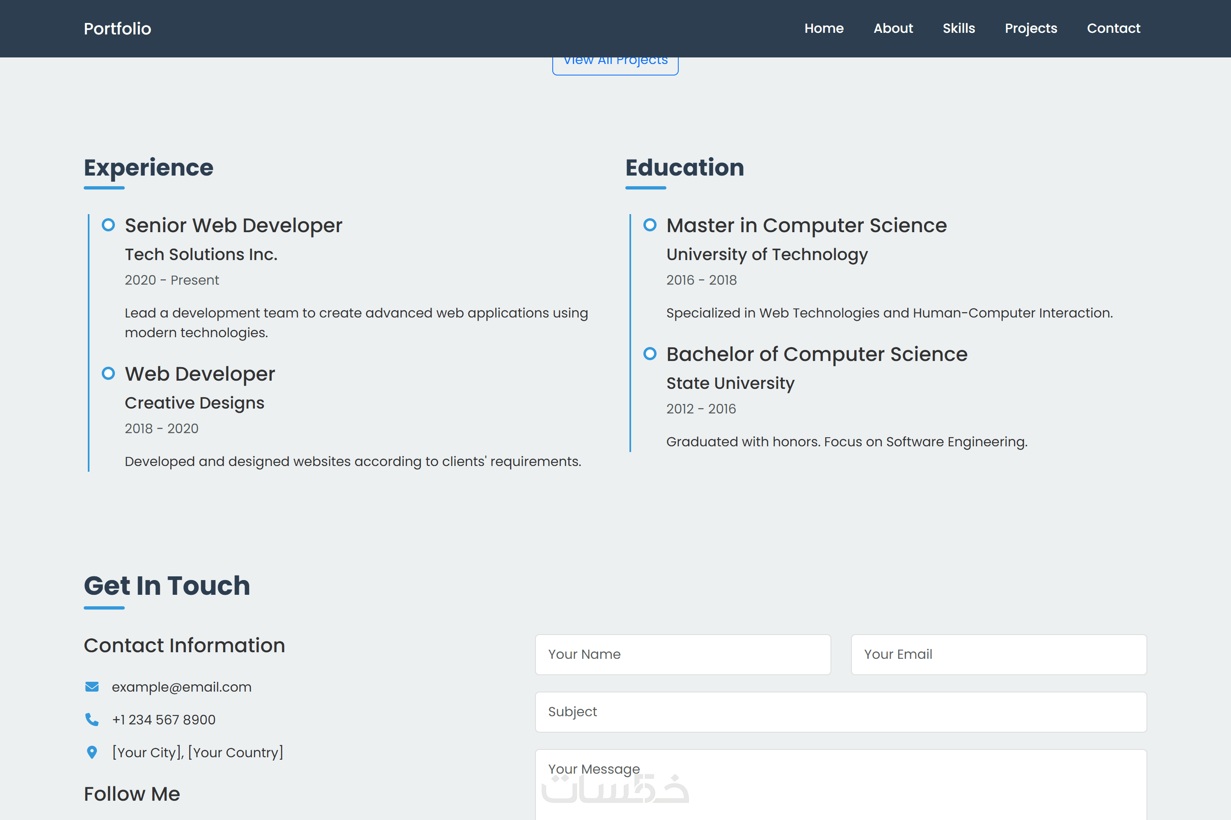Select the Subject input field
1231x820 pixels.
click(840, 712)
